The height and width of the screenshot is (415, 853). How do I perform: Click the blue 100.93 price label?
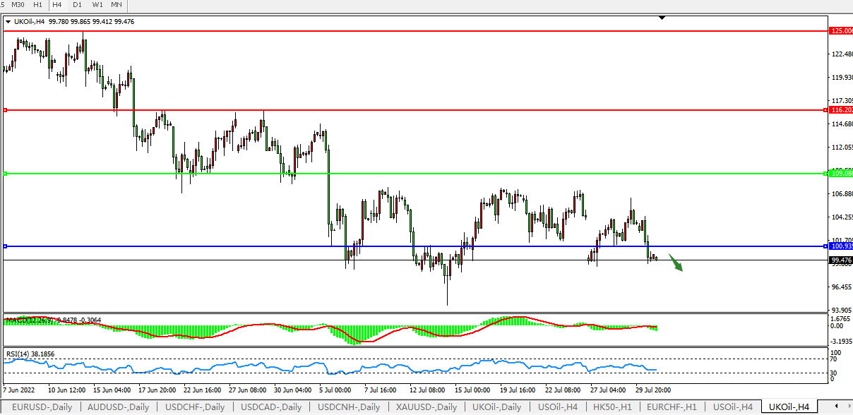tap(842, 246)
